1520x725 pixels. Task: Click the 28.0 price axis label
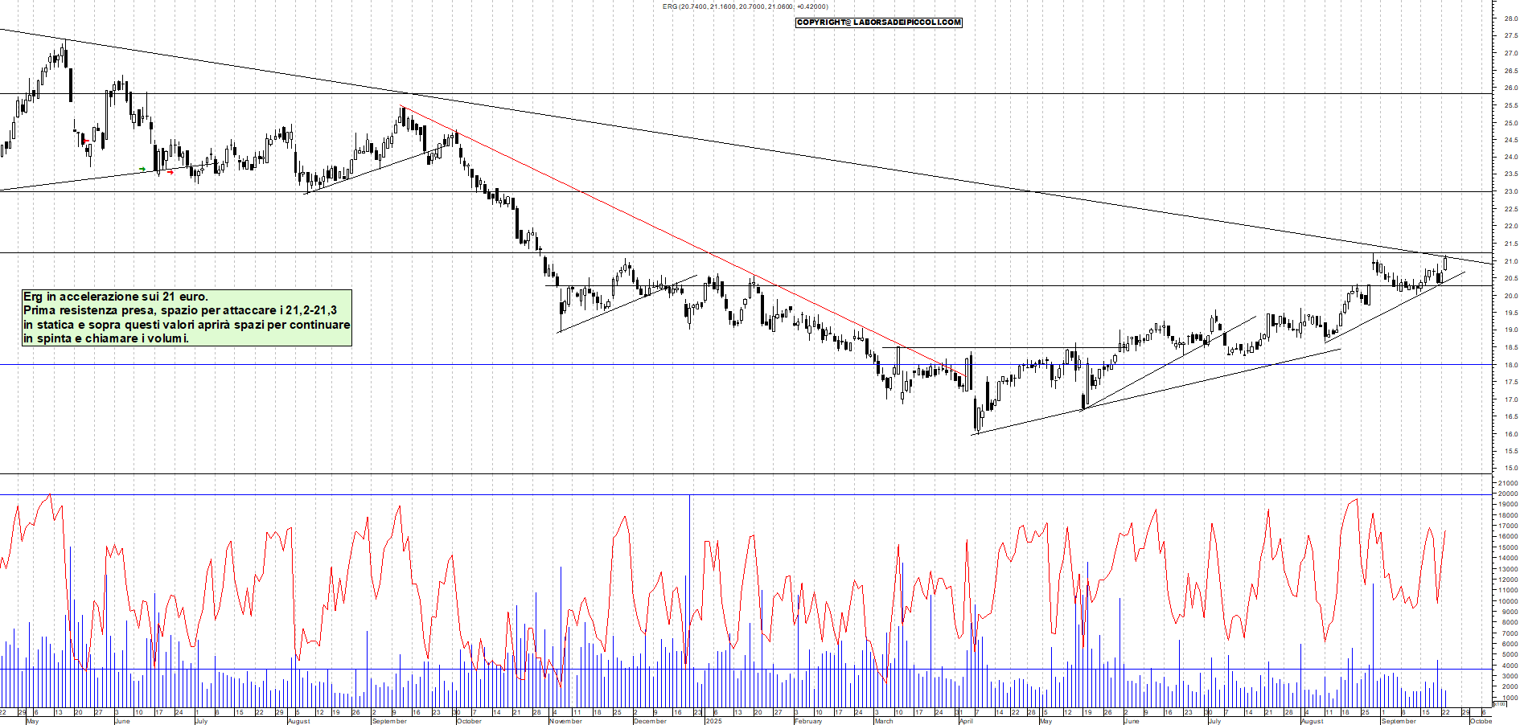click(x=1510, y=18)
